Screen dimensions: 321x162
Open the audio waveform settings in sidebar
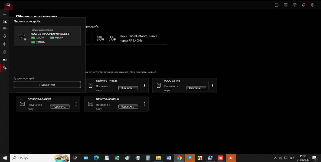pyautogui.click(x=4, y=28)
